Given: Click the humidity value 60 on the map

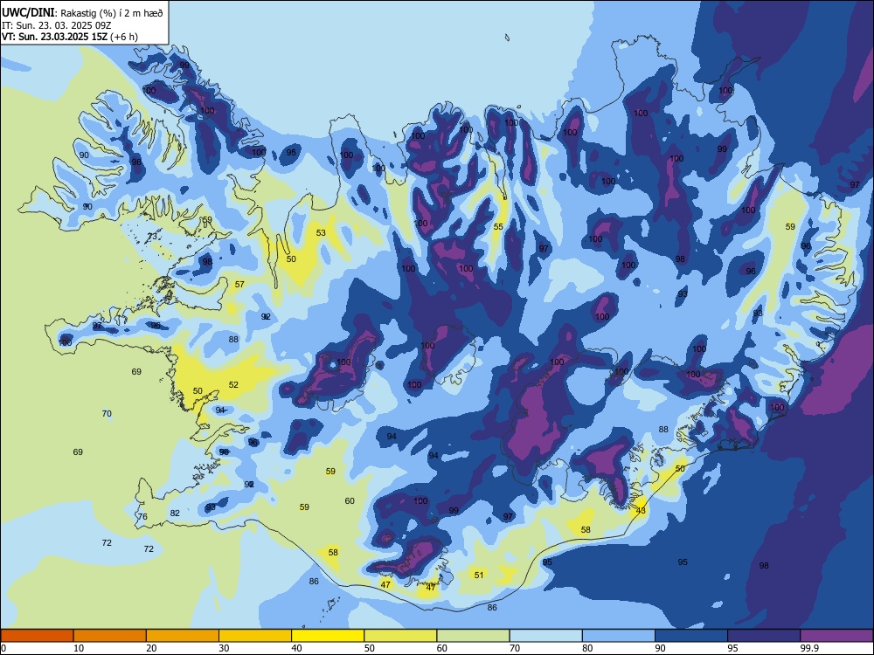Looking at the screenshot, I should [x=350, y=500].
